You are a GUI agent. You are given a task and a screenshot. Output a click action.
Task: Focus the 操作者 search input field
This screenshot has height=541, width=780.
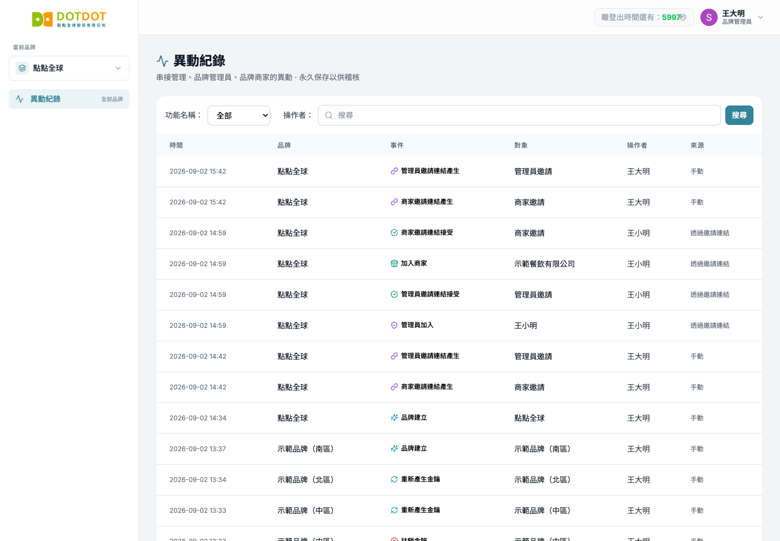[x=519, y=115]
